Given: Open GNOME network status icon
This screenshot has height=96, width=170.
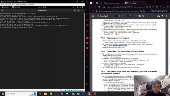Looking at the screenshot, I should click(x=78, y=7).
